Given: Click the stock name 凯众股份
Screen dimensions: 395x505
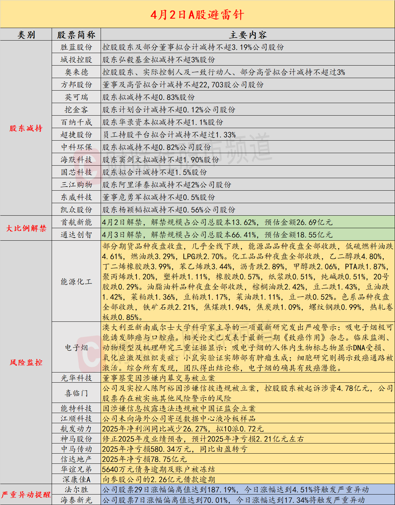Looking at the screenshot, I should [x=76, y=210].
